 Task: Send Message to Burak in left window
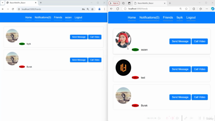pos(79,60)
